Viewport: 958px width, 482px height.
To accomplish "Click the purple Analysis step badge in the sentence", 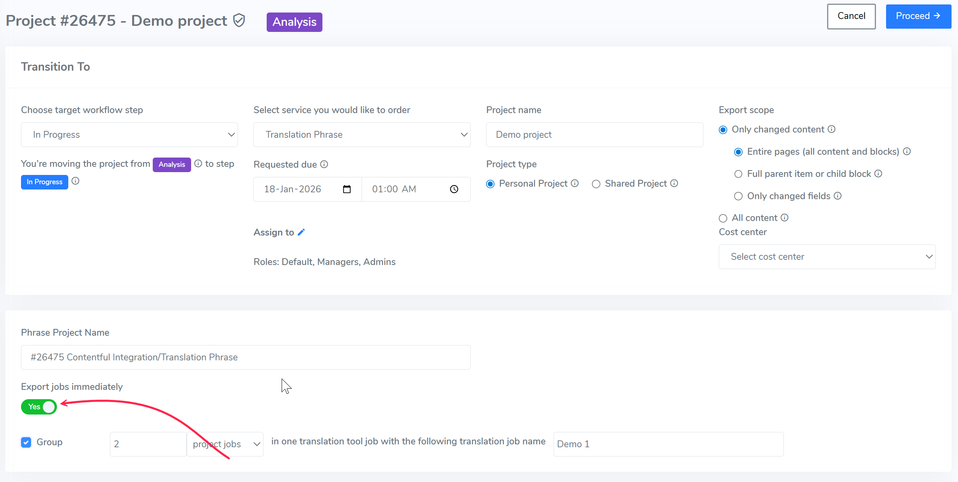I will coord(172,164).
